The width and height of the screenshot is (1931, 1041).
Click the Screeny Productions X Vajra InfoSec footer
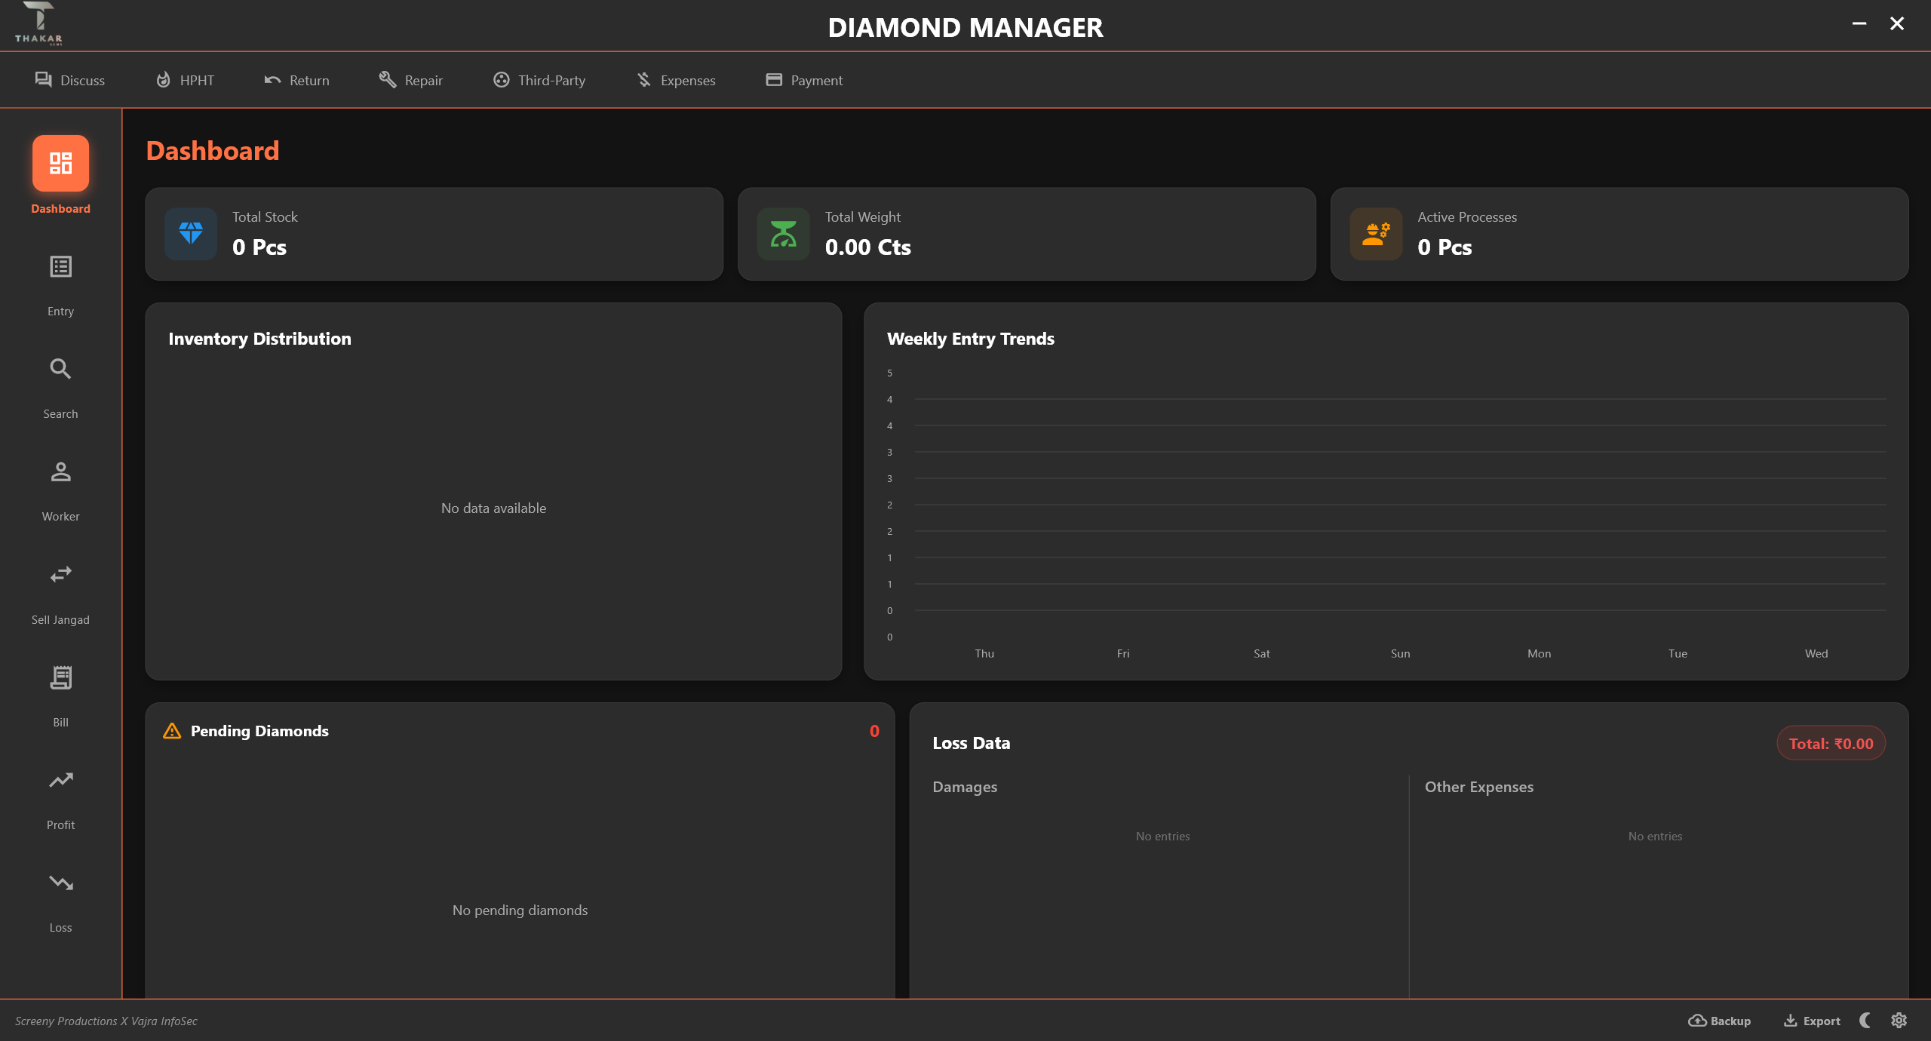click(106, 1021)
